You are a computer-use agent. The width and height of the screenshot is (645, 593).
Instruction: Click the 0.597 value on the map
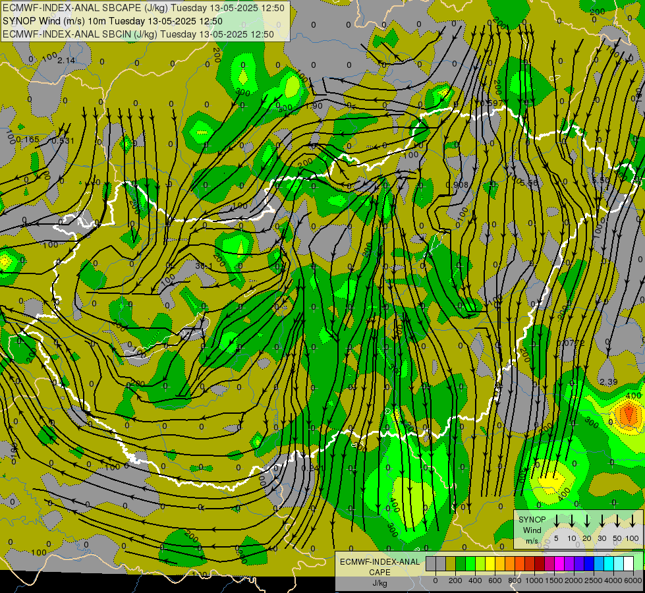tap(491, 103)
